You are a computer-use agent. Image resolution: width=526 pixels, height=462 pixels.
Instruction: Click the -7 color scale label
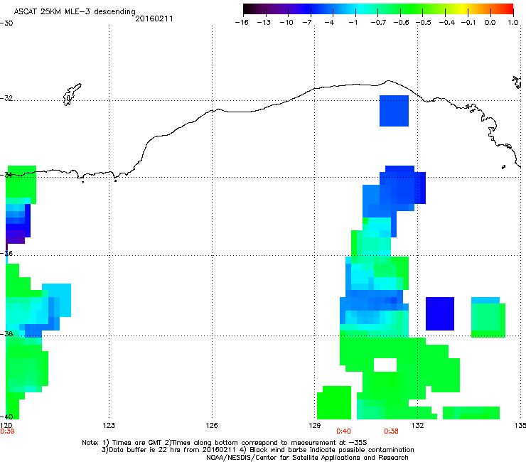point(307,23)
